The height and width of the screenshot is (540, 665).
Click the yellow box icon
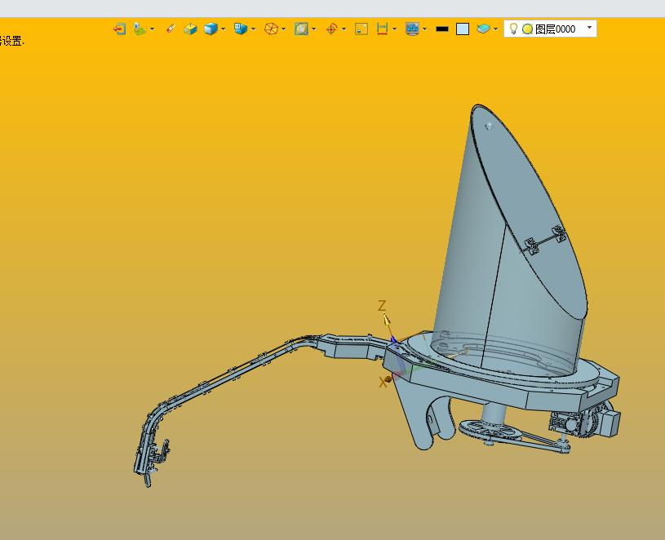point(190,29)
